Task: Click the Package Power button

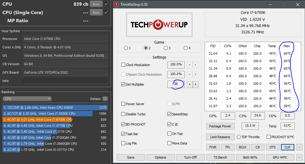Action: (220, 126)
